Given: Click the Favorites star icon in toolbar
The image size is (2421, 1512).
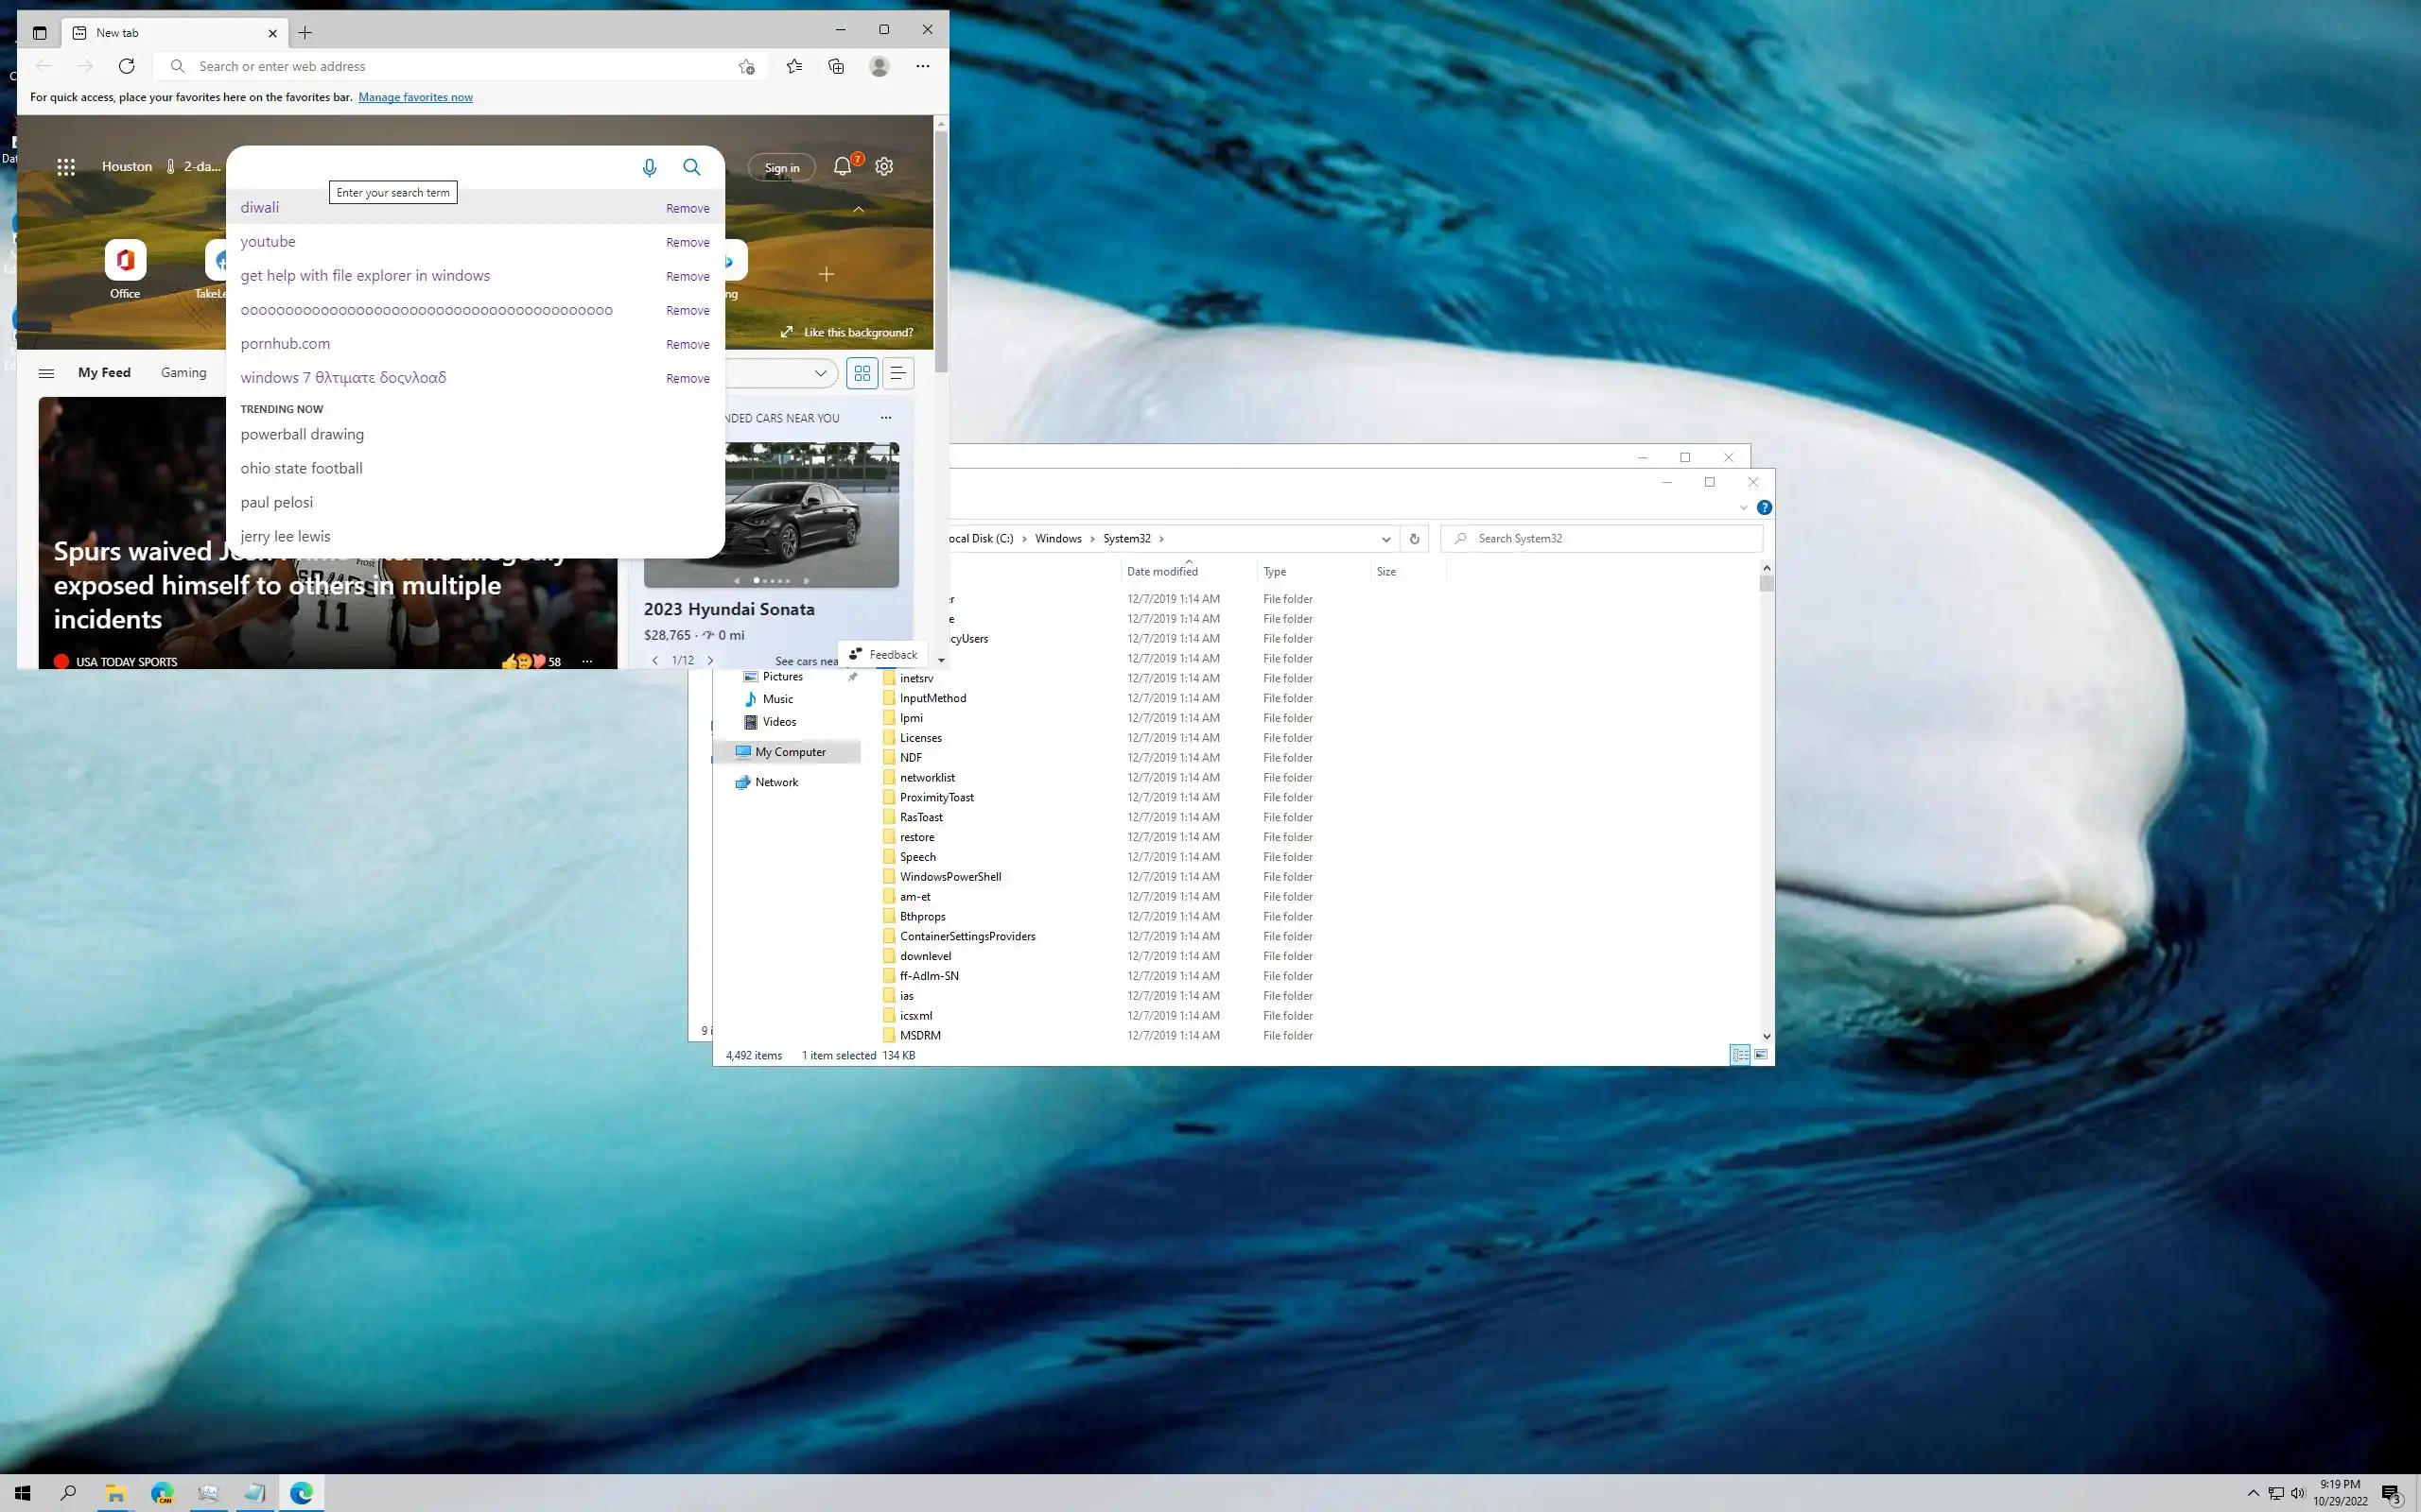Looking at the screenshot, I should point(794,66).
